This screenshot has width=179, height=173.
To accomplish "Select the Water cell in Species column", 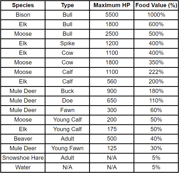I will coord(23,167).
